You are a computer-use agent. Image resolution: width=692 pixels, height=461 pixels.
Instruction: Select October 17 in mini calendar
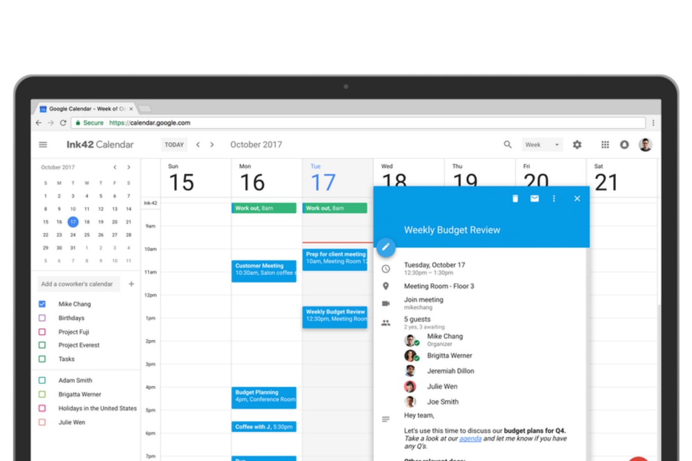click(x=73, y=221)
